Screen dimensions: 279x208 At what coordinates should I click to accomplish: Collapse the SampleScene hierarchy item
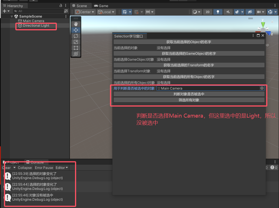point(12,16)
